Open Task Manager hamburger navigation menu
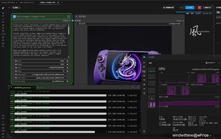 coord(144,63)
